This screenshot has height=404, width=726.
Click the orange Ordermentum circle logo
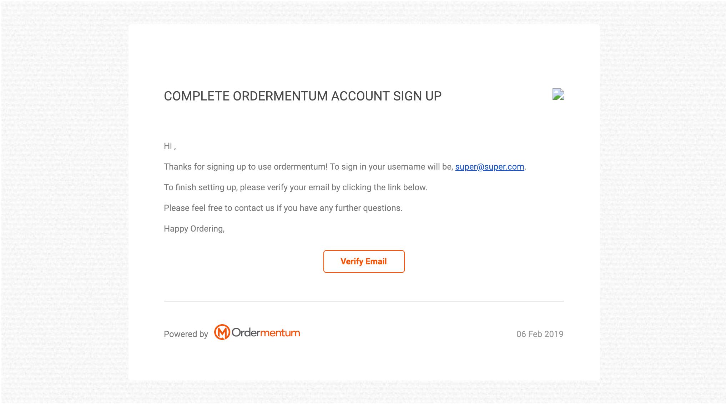[222, 332]
